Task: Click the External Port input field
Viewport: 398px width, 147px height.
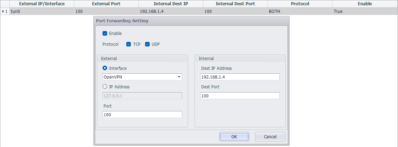Action: 142,115
